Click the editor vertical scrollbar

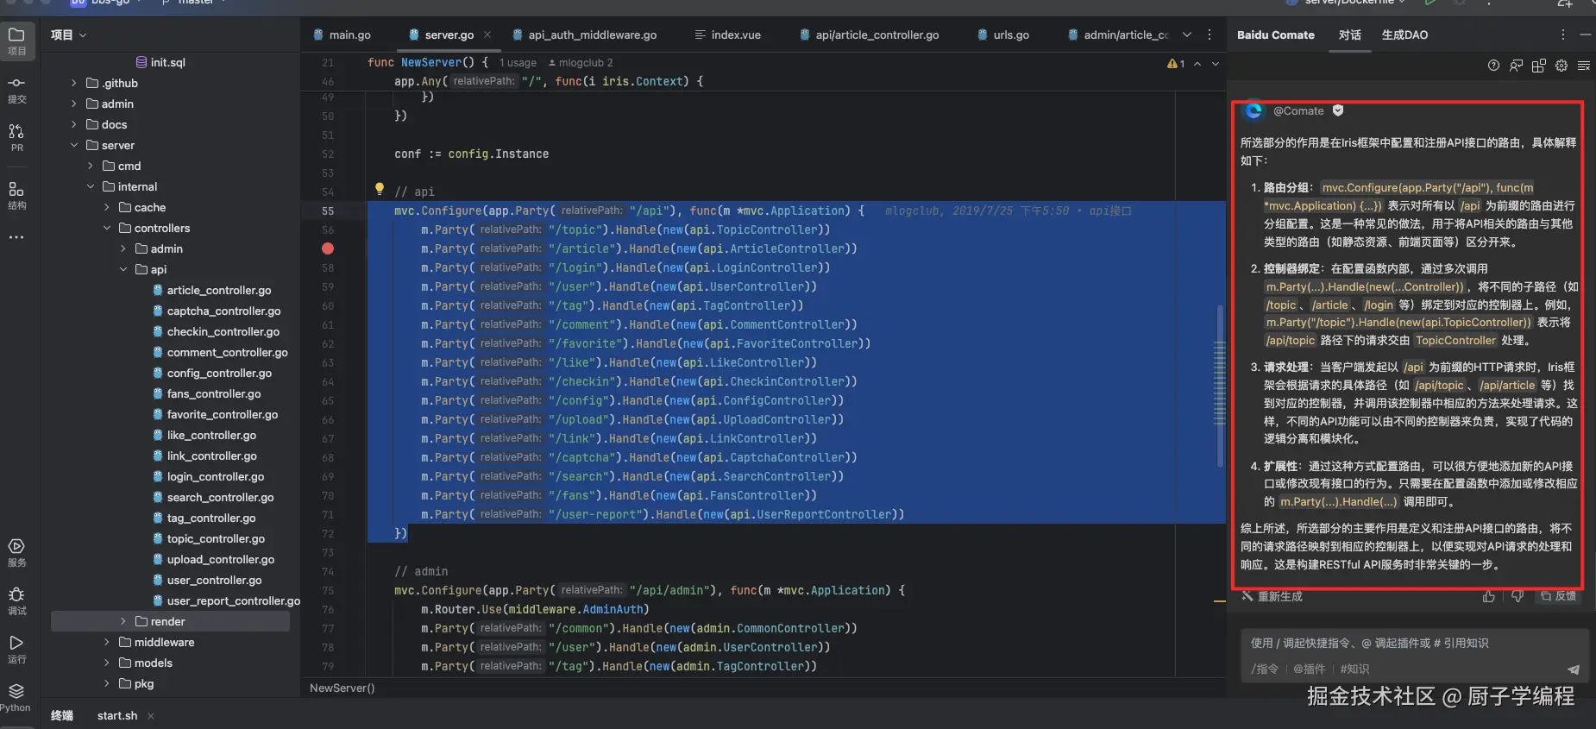1220,386
